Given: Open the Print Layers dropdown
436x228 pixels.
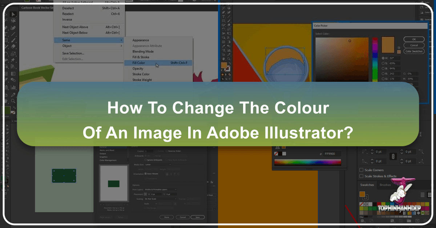Looking at the screenshot, I should pos(160,189).
